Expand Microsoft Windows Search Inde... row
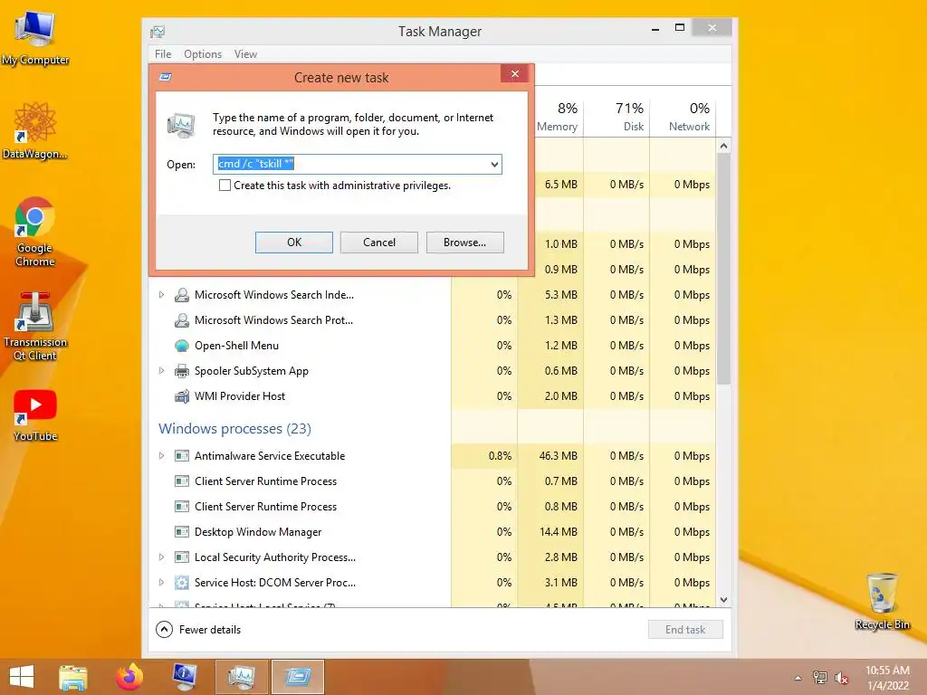The image size is (927, 695). point(161,295)
